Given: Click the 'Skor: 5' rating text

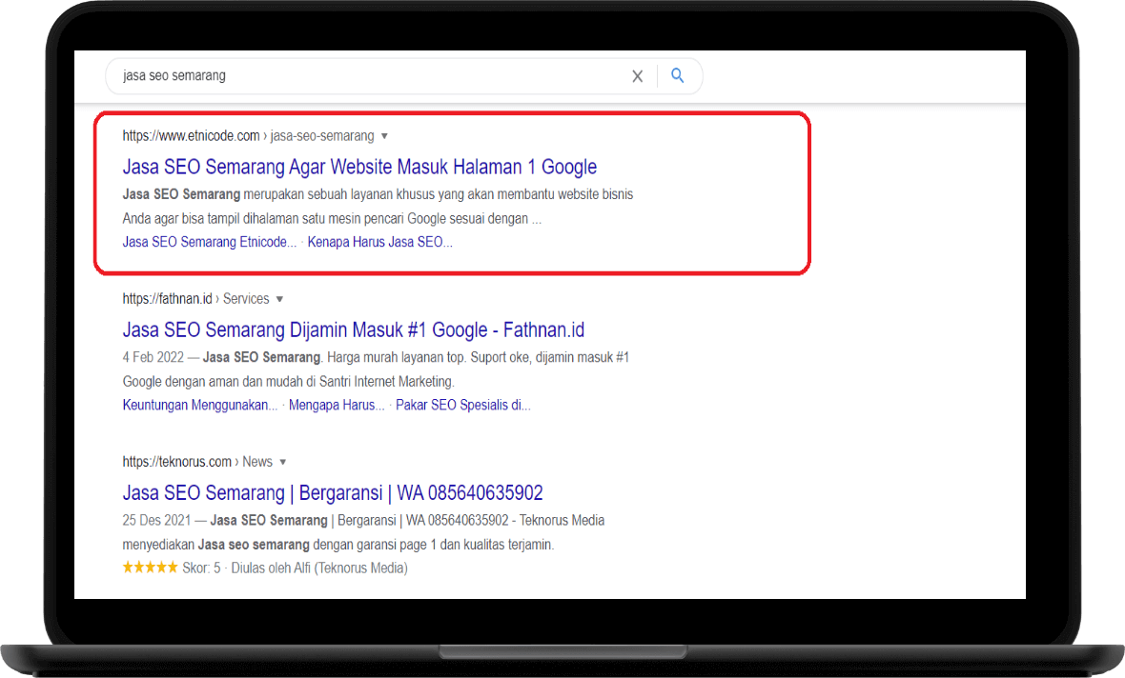Looking at the screenshot, I should pyautogui.click(x=201, y=568).
